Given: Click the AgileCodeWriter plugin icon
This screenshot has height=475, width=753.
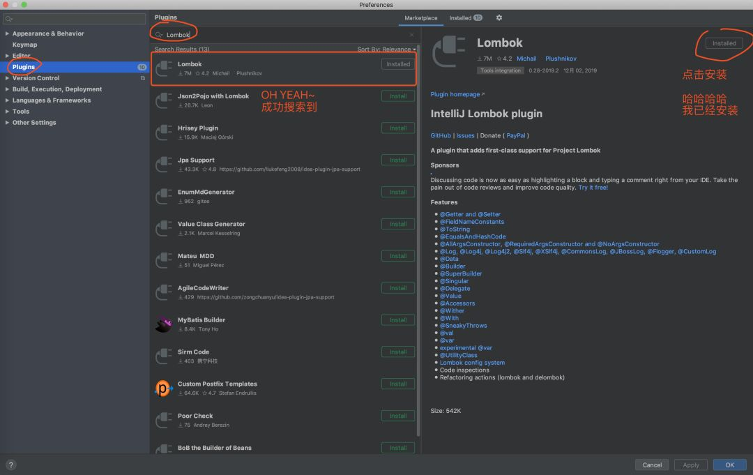Looking at the screenshot, I should click(164, 292).
